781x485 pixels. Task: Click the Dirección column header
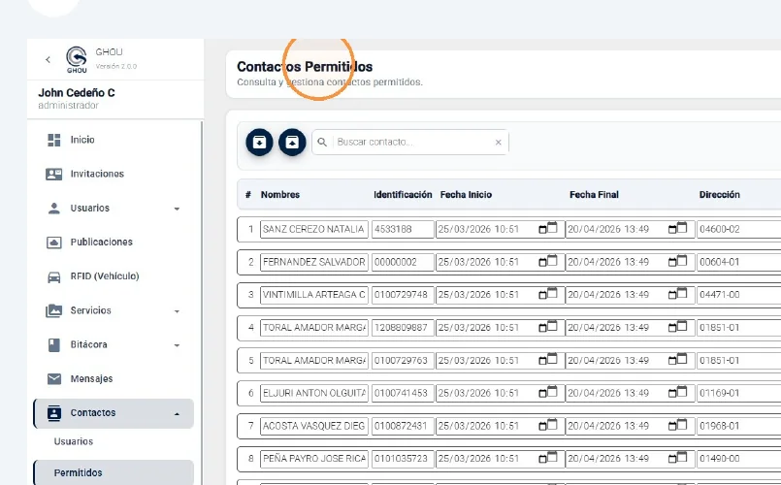coord(719,195)
